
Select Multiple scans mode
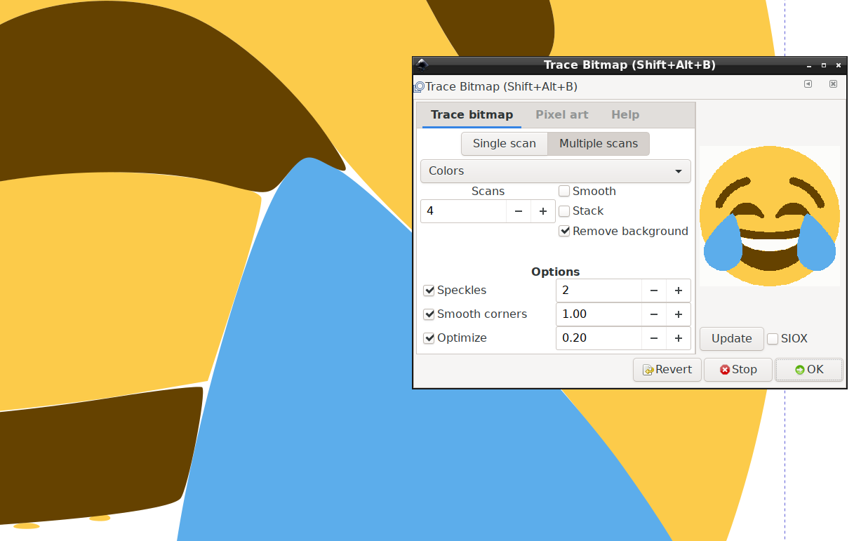pos(599,144)
